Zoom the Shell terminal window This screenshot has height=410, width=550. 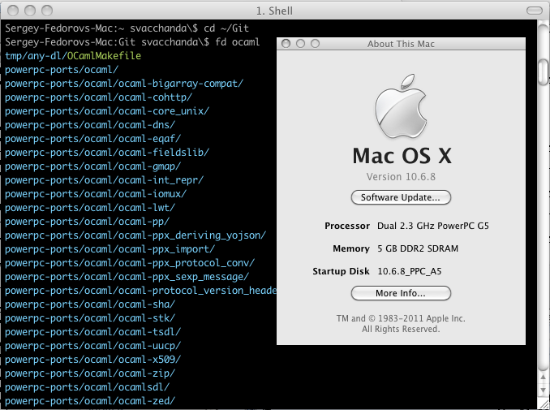click(47, 11)
